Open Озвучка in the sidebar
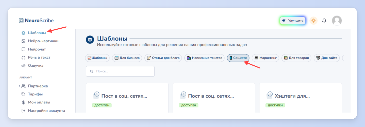 click(36, 65)
